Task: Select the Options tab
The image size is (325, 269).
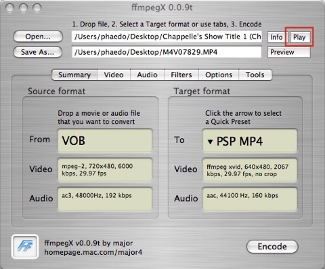Action: [x=219, y=75]
